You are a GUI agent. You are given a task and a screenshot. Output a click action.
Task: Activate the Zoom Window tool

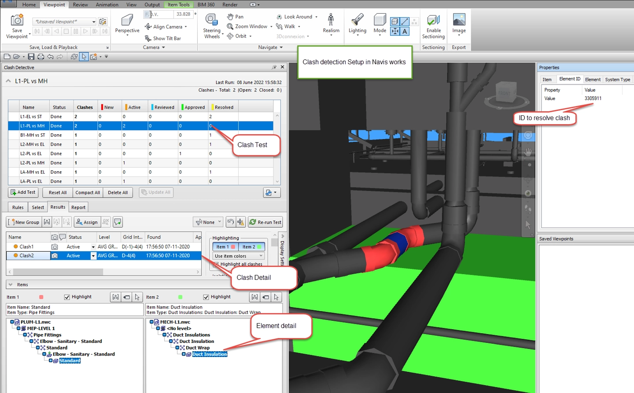click(x=230, y=26)
